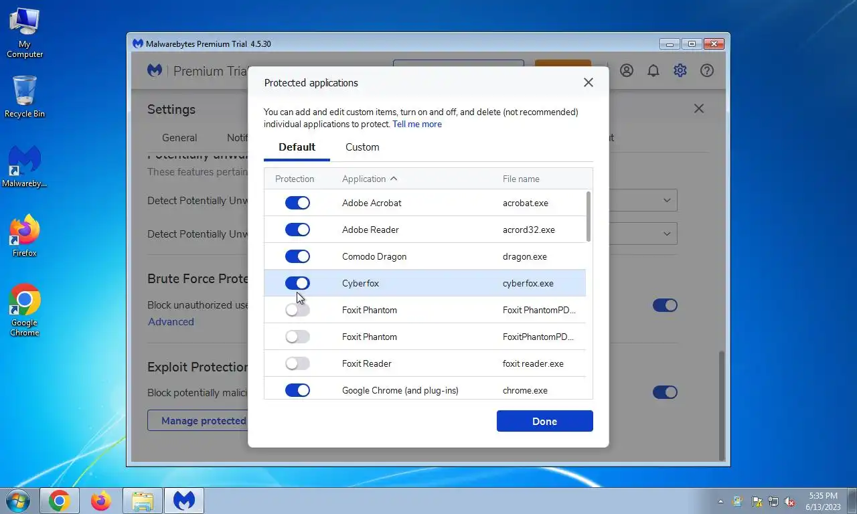
Task: Click the protected applications list scrollbar
Action: coord(589,217)
